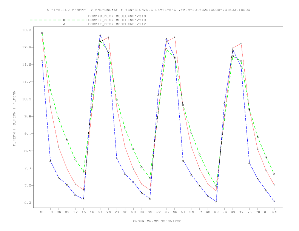
Task: Click y-axis tick label 13.3
Action: point(26,30)
